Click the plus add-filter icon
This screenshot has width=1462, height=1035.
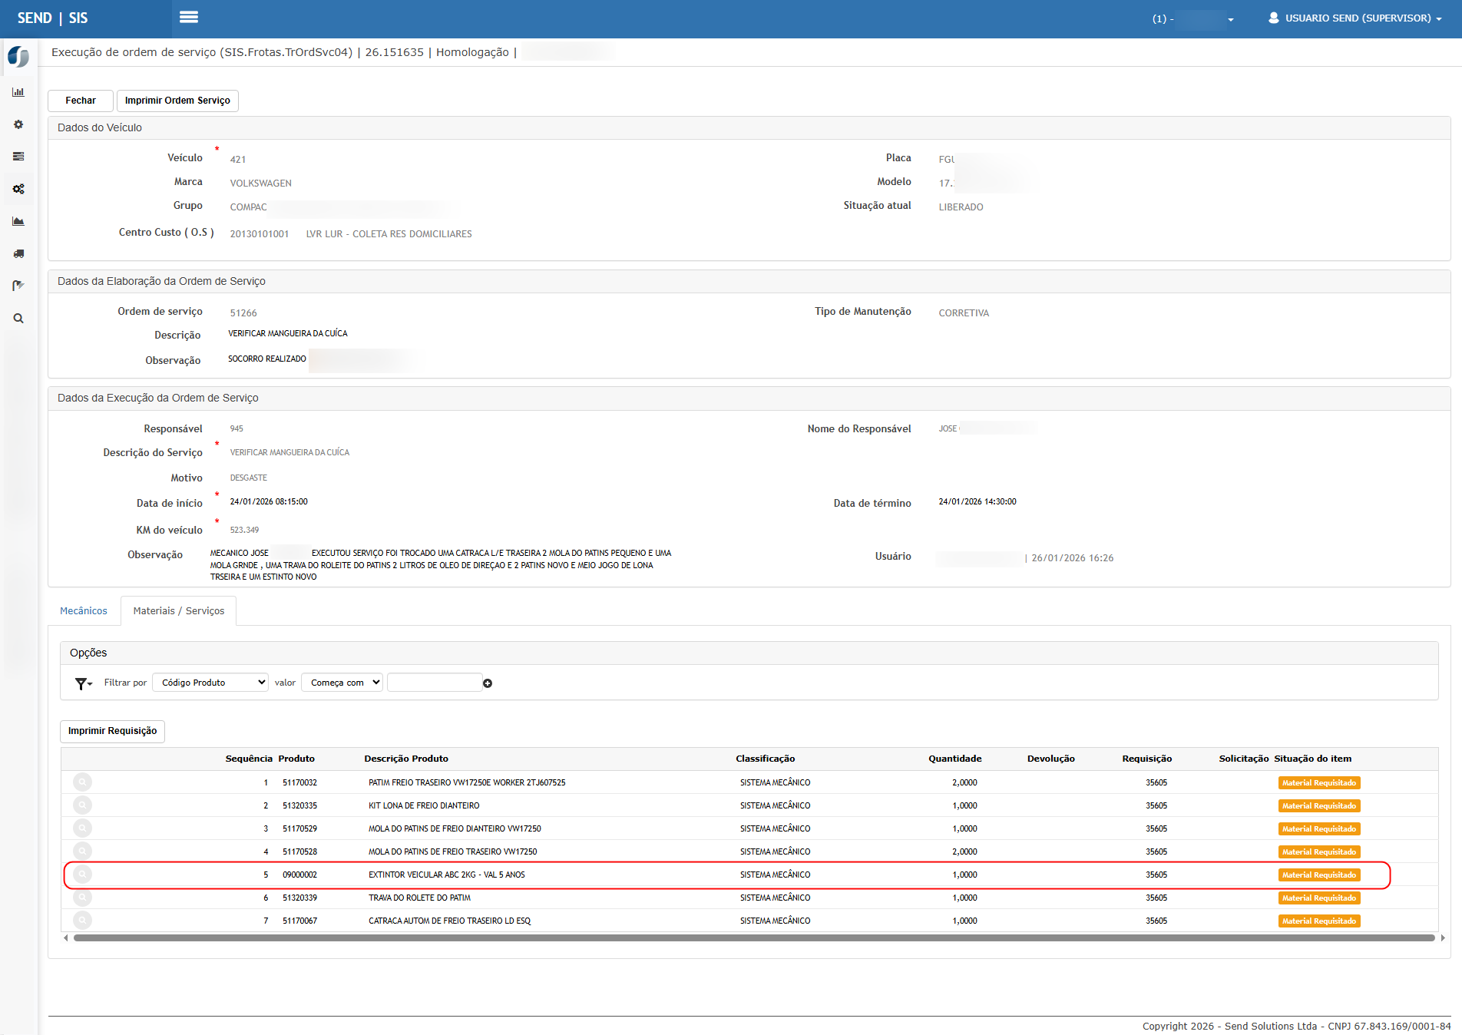(488, 683)
